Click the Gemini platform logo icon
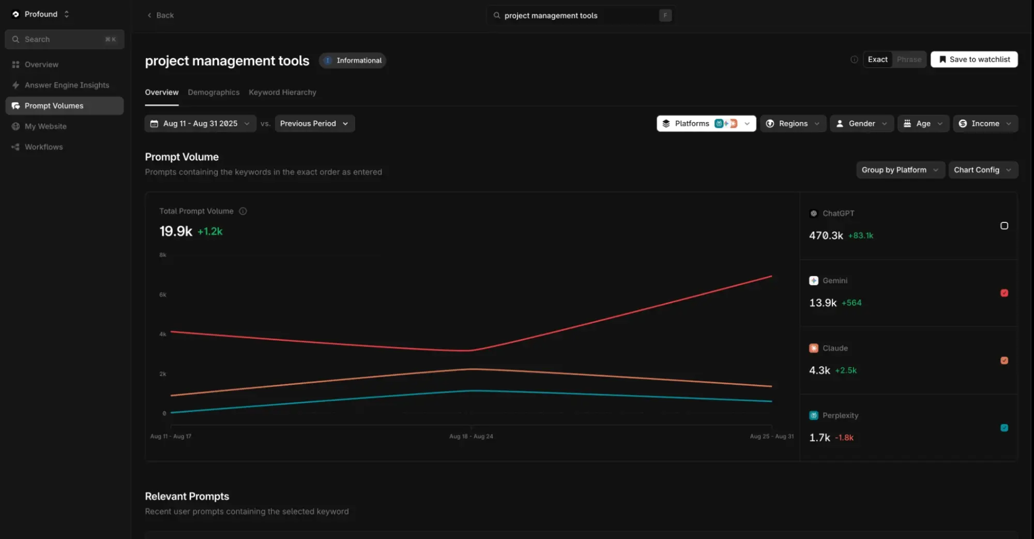This screenshot has height=539, width=1034. coord(814,281)
